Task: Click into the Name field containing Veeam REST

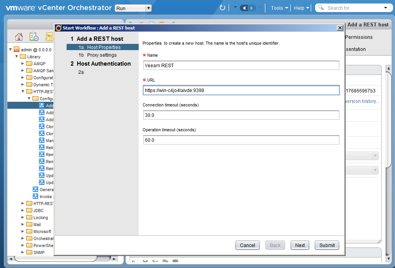Action: [241, 65]
